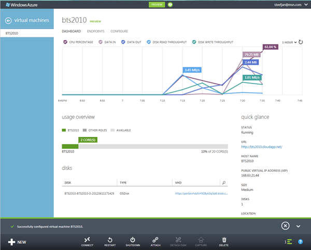Click the OSDisk type cell

pos(124,193)
